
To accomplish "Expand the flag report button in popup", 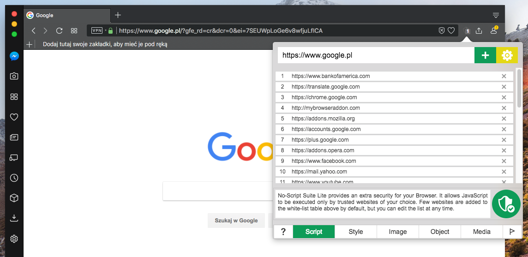I will click(x=512, y=232).
